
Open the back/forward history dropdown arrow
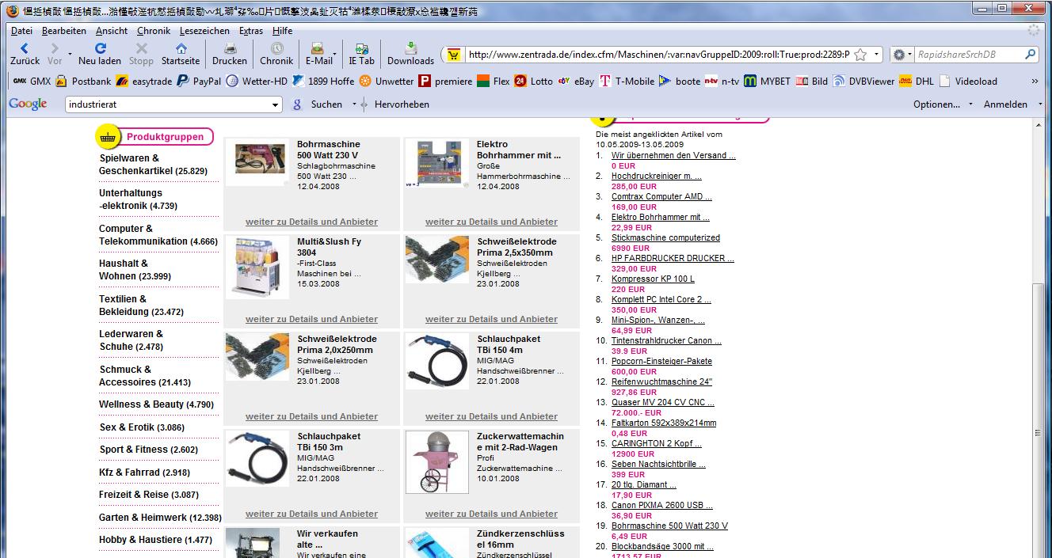click(x=70, y=55)
